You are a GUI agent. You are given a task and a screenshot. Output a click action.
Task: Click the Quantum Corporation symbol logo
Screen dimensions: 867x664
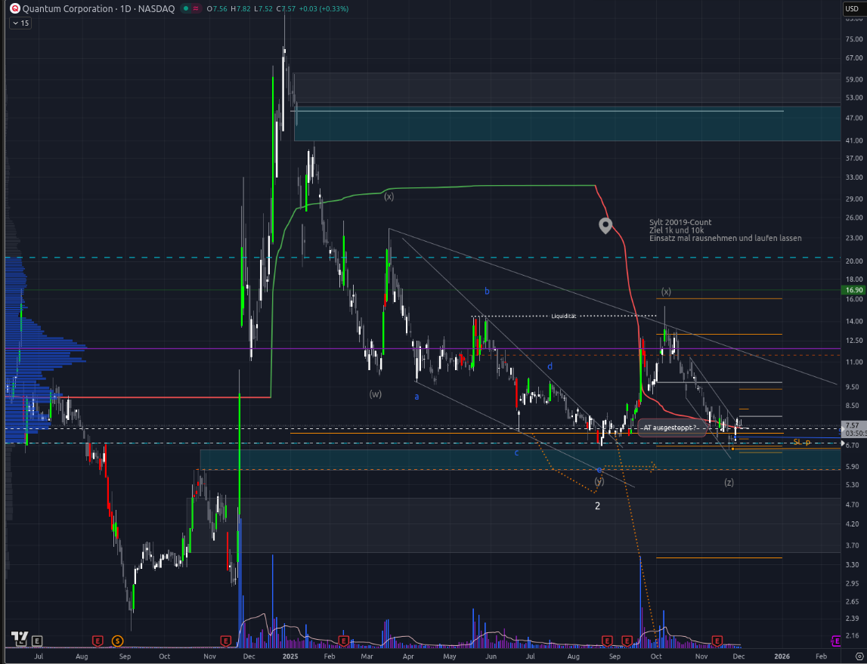[14, 8]
